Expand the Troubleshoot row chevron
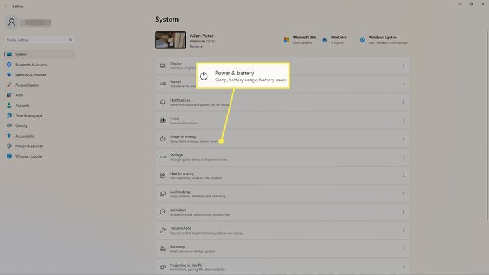Viewport: 489px width, 275px height. 404,230
